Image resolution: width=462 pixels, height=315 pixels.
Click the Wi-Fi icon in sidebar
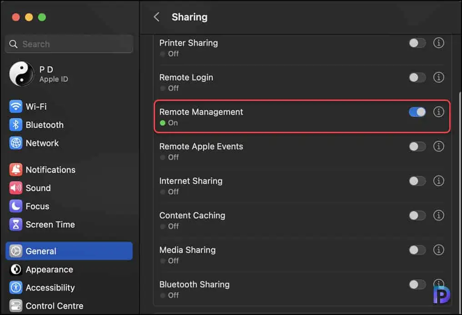[x=15, y=106]
